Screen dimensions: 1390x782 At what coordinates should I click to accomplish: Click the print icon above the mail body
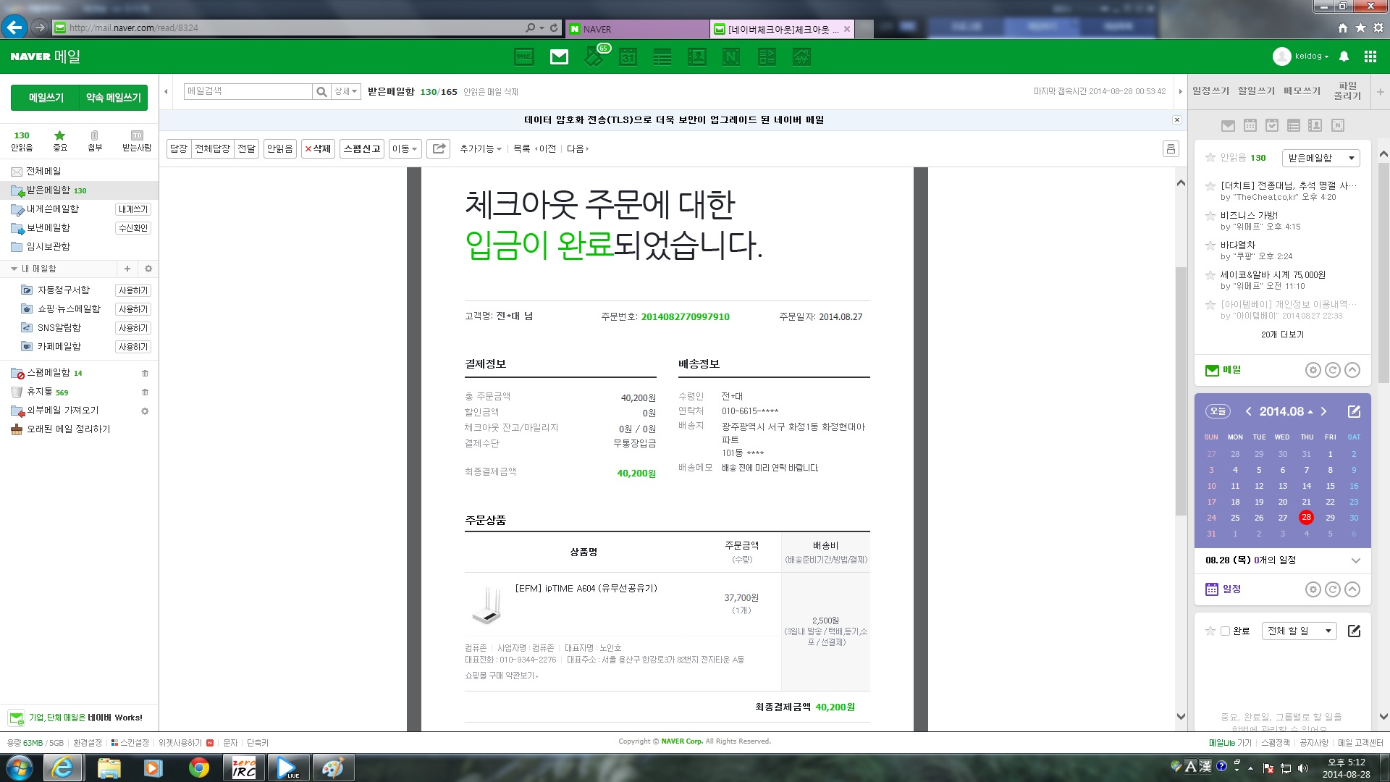click(1171, 148)
